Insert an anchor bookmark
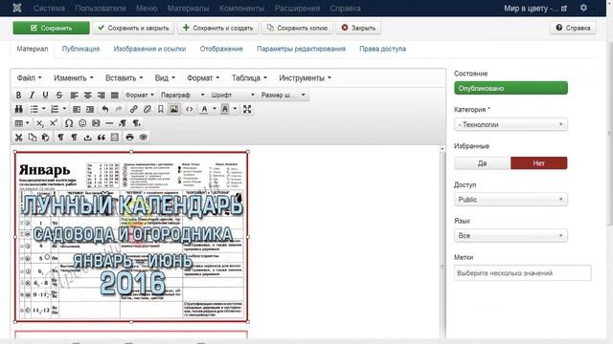This screenshot has height=344, width=613. [160, 109]
